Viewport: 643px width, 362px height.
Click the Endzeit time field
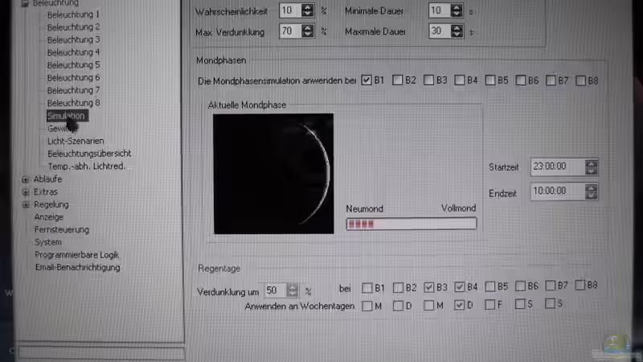(x=558, y=191)
